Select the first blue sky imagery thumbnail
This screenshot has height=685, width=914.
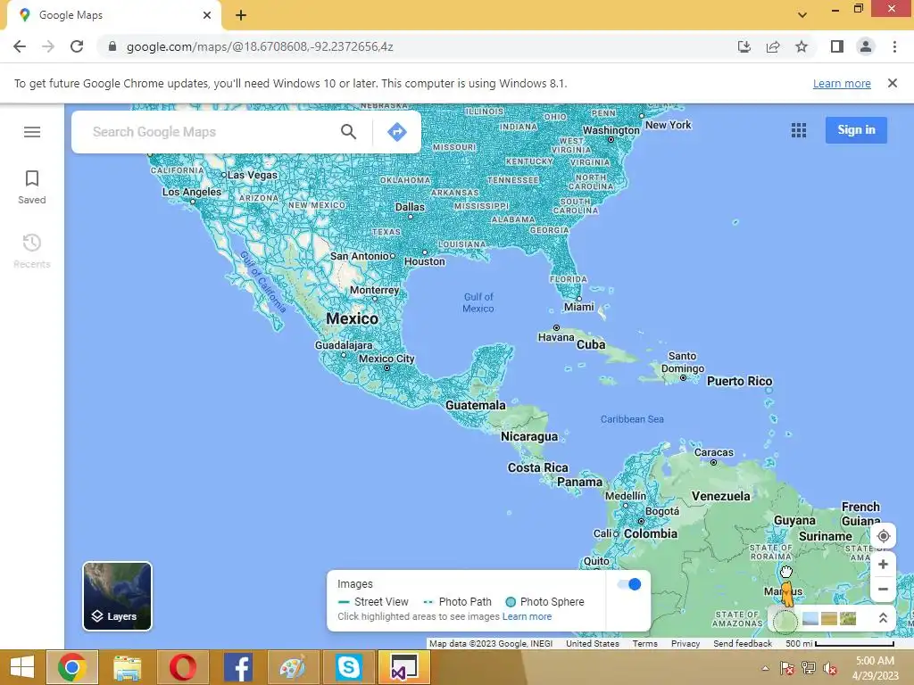tap(810, 618)
